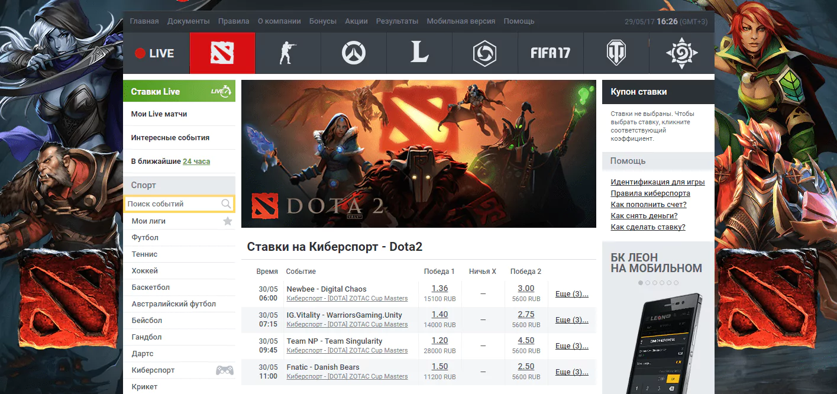The height and width of the screenshot is (394, 837).
Task: Open Мои Live матчи
Action: 159,114
